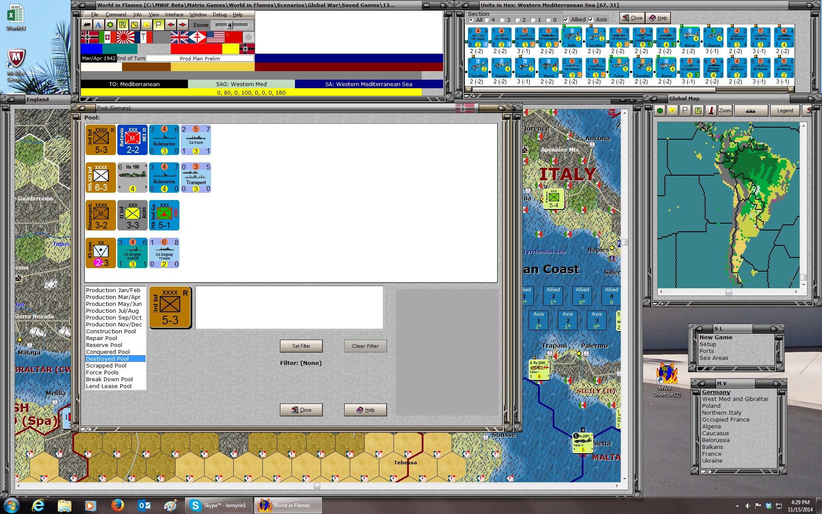Select the CV Ark Royal carrier unit
The image size is (822, 514).
(x=666, y=38)
